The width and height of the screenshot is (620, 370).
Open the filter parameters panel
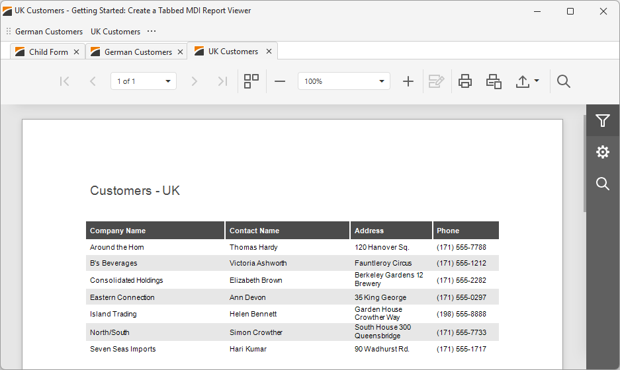[603, 120]
